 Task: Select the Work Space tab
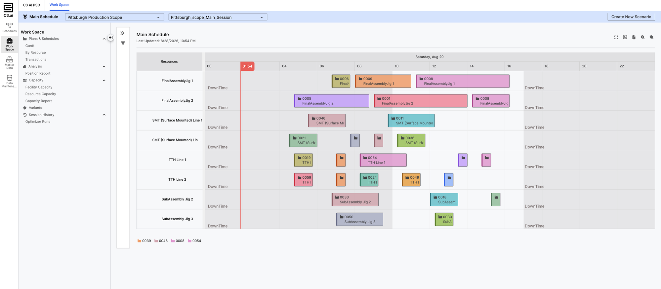(x=60, y=5)
